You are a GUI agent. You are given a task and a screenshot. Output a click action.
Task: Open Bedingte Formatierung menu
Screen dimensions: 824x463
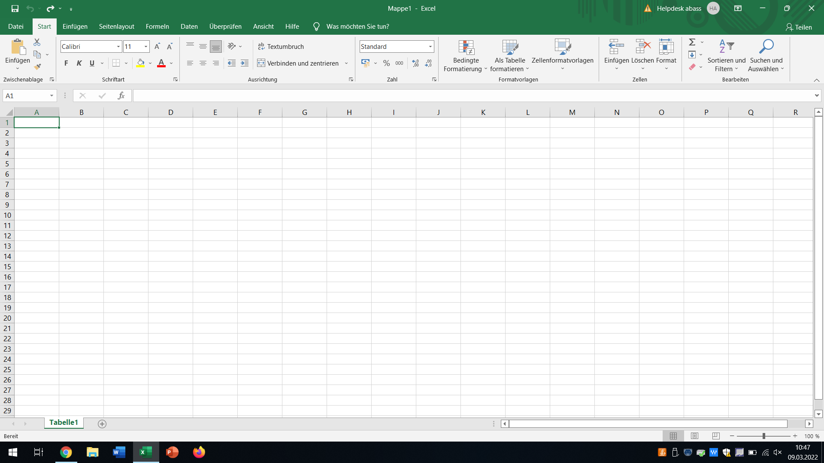pyautogui.click(x=466, y=56)
